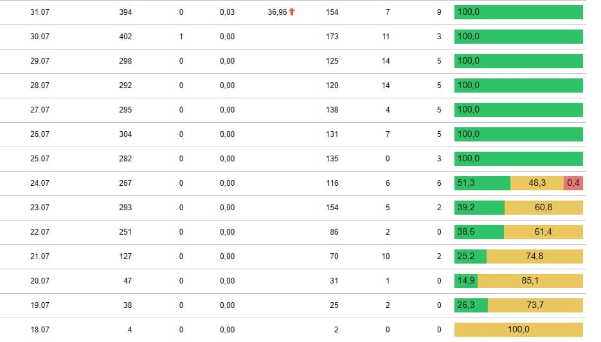This screenshot has width=601, height=342.
Task: Select the green 26,3 segment for 19.07
Action: 471,305
